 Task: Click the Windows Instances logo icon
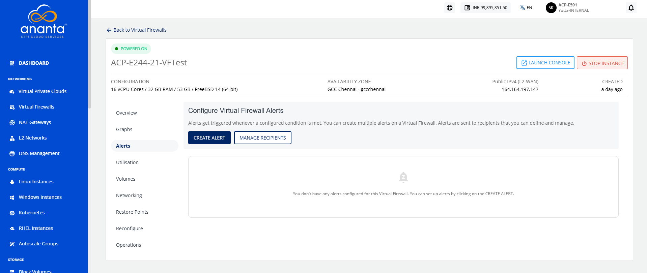(12, 198)
